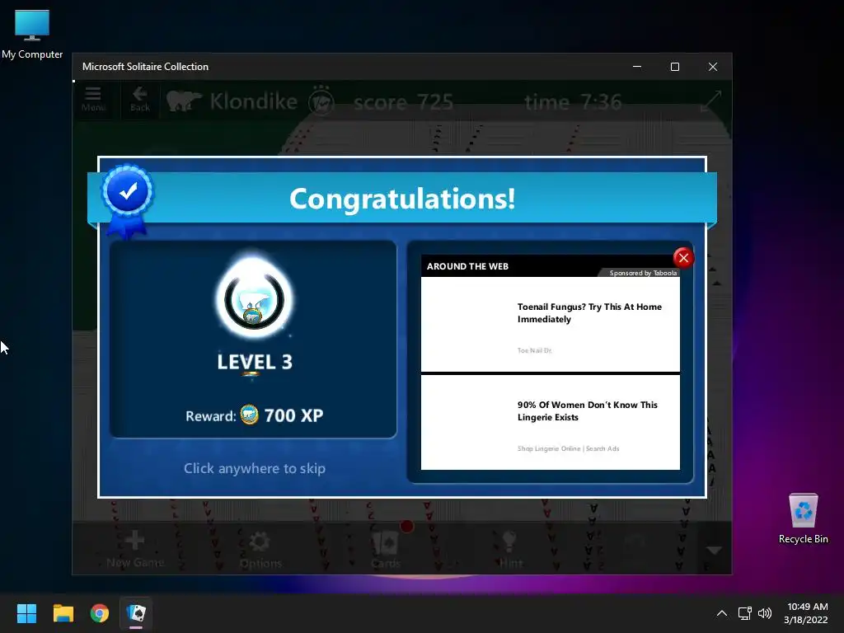Open the Options gear in bottom bar
The width and height of the screenshot is (844, 633).
[260, 550]
